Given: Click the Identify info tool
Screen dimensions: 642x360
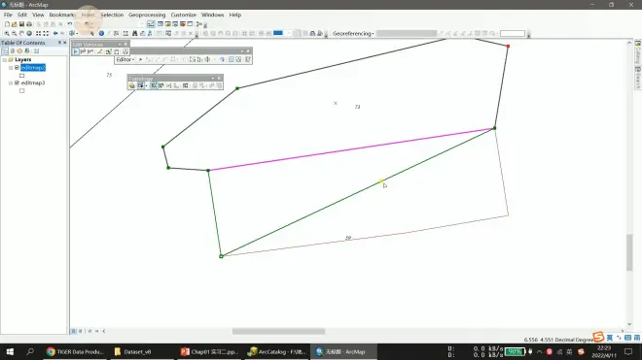Looking at the screenshot, I should click(101, 34).
